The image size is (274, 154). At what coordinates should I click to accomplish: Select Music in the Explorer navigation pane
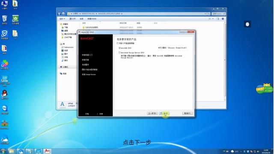[65, 60]
